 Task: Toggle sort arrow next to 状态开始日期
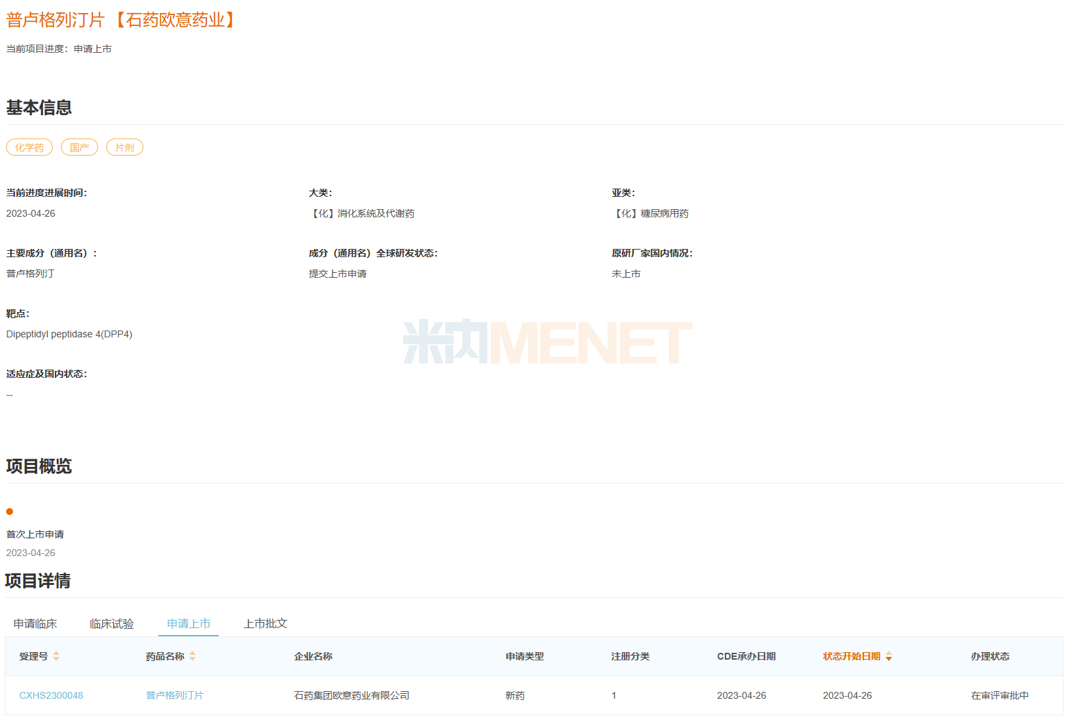[x=889, y=656]
